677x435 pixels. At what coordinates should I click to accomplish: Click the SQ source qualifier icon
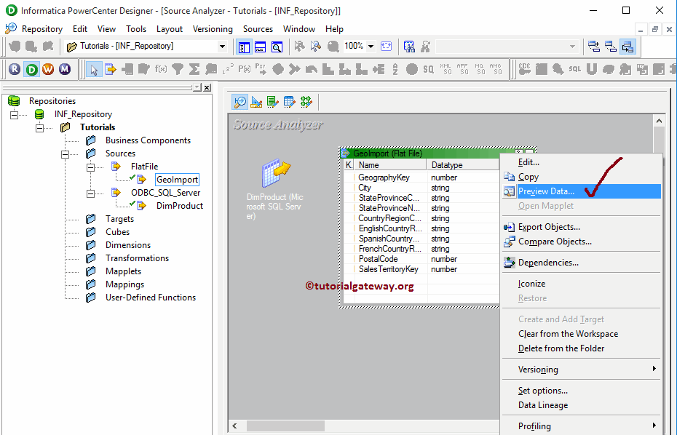428,69
